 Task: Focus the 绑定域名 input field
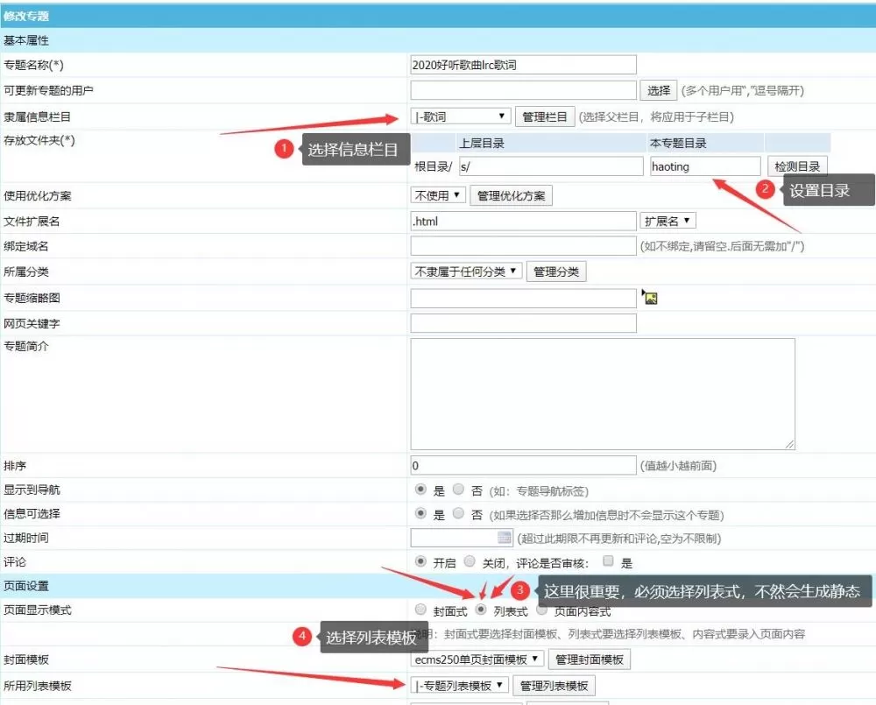point(524,246)
